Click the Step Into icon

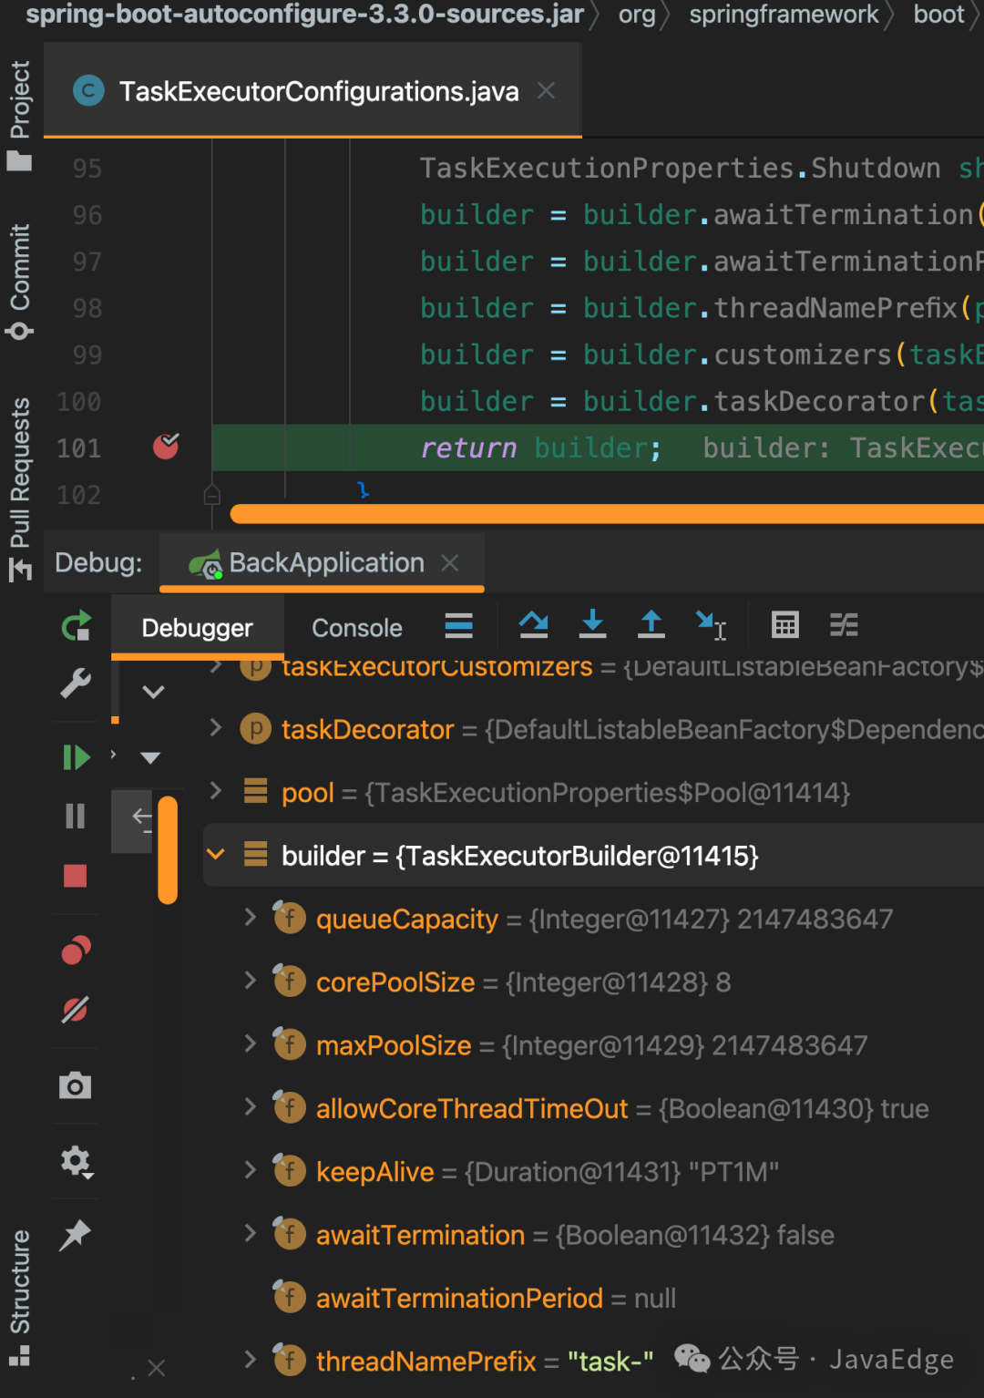[x=592, y=625]
